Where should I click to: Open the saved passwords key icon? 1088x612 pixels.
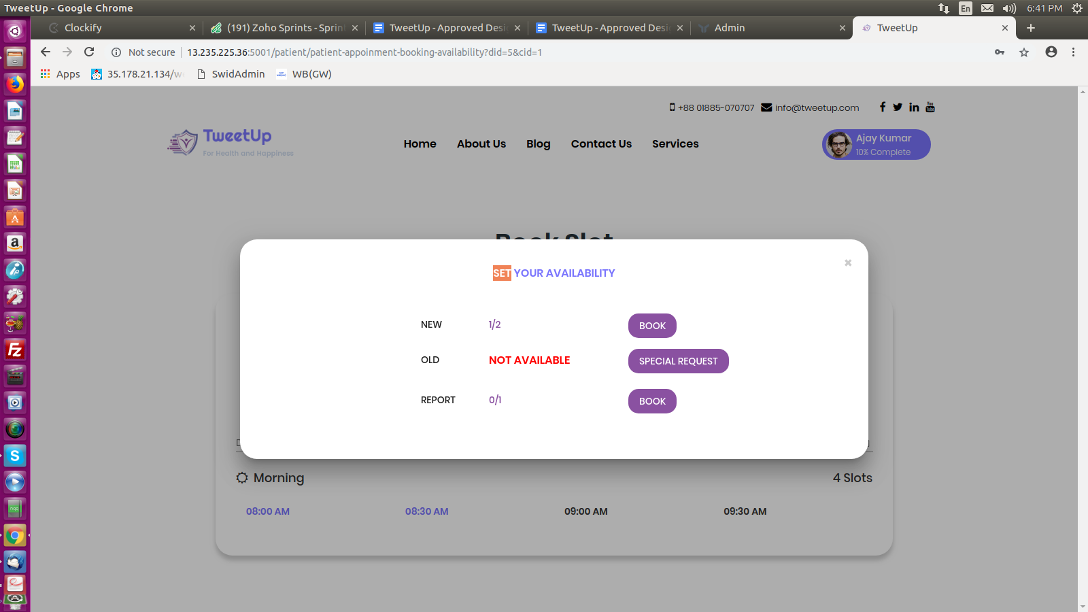[1000, 52]
